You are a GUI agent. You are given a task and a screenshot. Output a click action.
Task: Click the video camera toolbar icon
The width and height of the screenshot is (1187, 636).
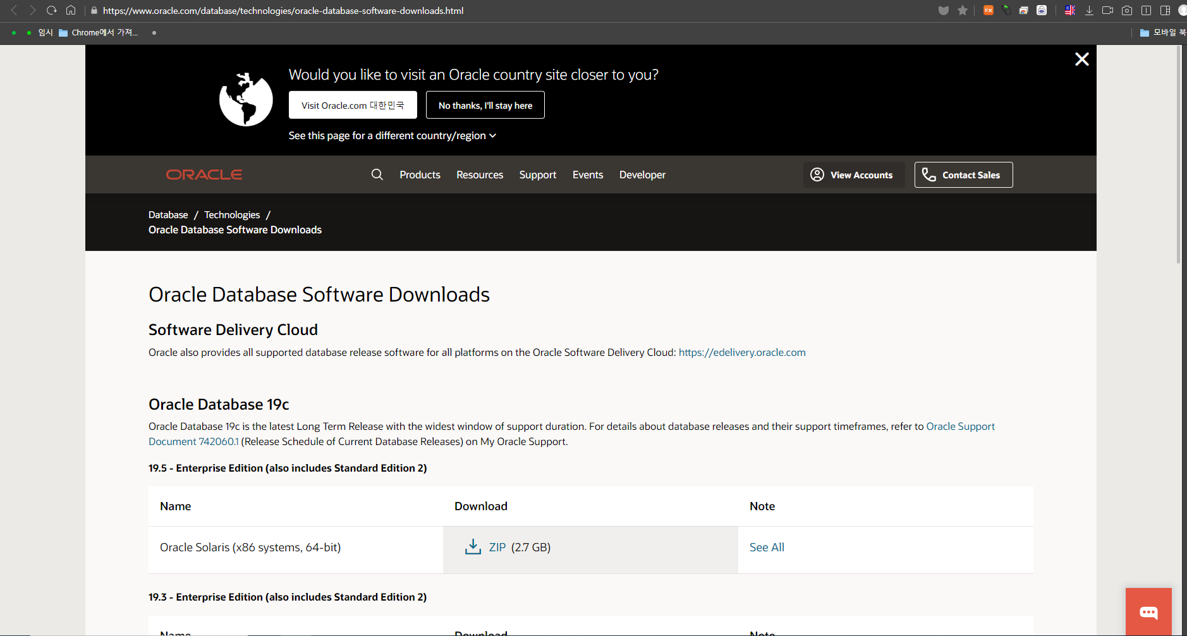pyautogui.click(x=1107, y=10)
